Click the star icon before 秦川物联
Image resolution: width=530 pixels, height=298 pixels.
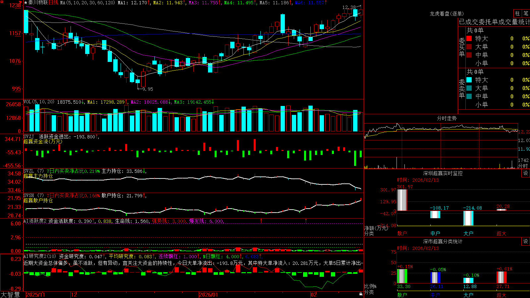click(x=26, y=3)
